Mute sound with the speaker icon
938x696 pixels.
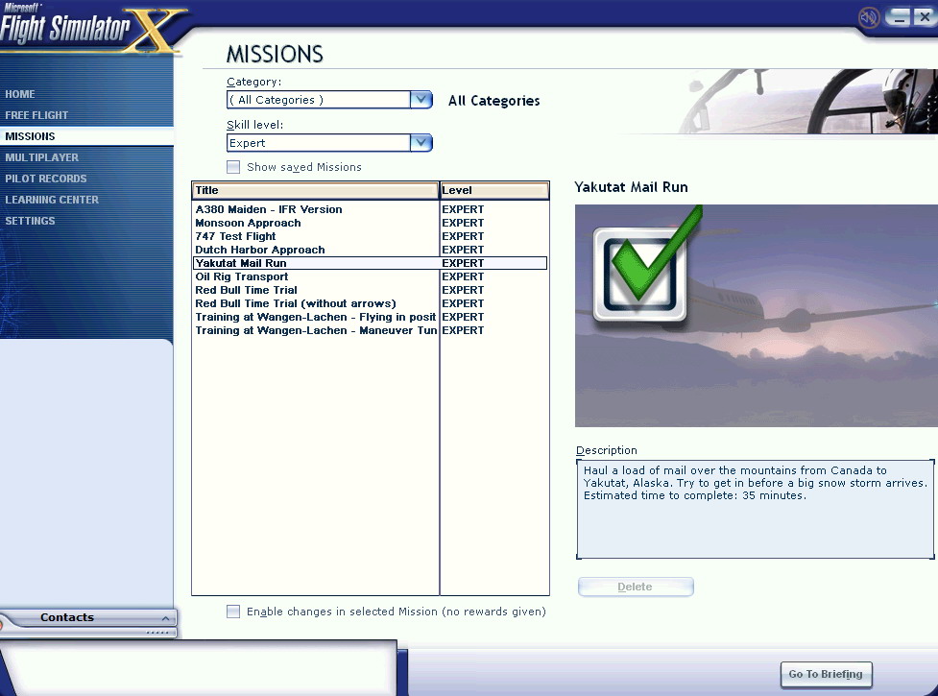(868, 17)
